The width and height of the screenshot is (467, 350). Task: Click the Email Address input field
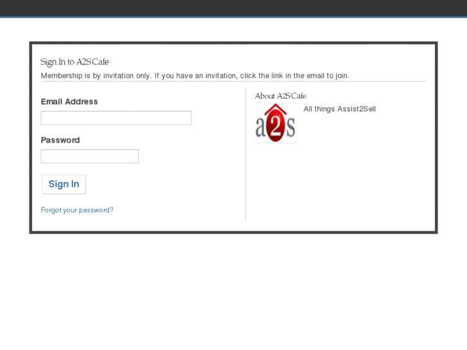click(116, 118)
